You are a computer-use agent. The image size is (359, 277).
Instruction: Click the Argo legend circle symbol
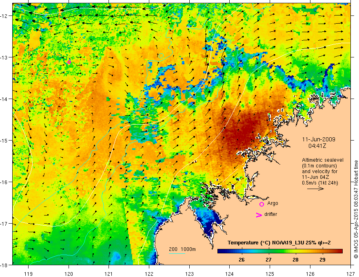pos(261,204)
